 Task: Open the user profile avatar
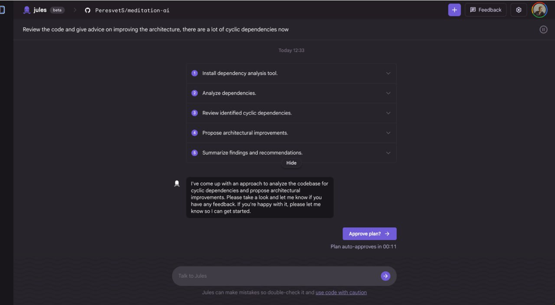pos(539,10)
